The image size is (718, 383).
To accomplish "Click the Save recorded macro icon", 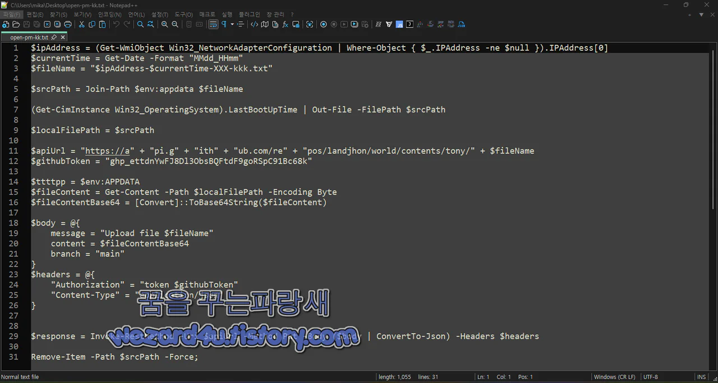I will (365, 25).
